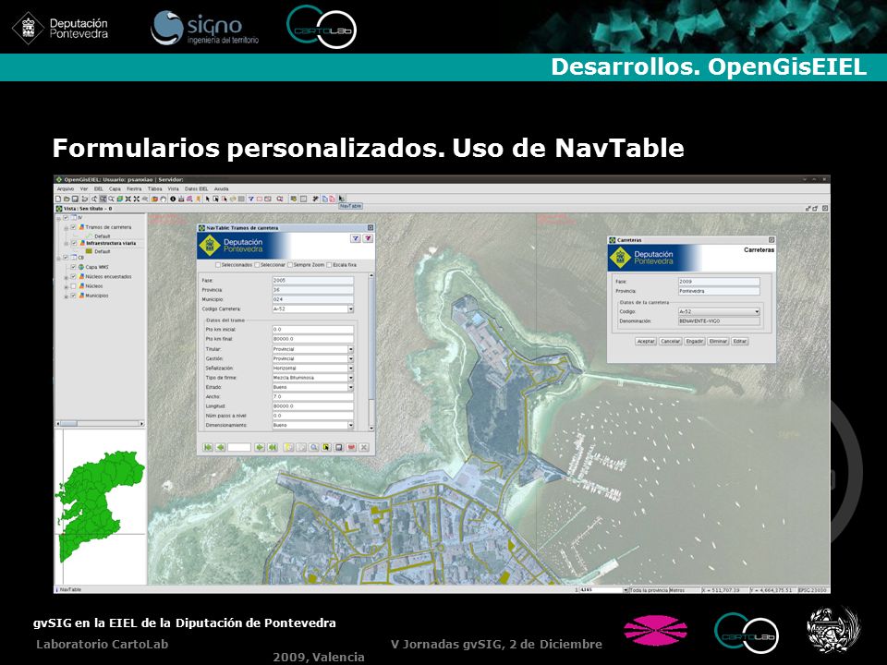Open the Táboa menu
This screenshot has width=887, height=665.
154,188
